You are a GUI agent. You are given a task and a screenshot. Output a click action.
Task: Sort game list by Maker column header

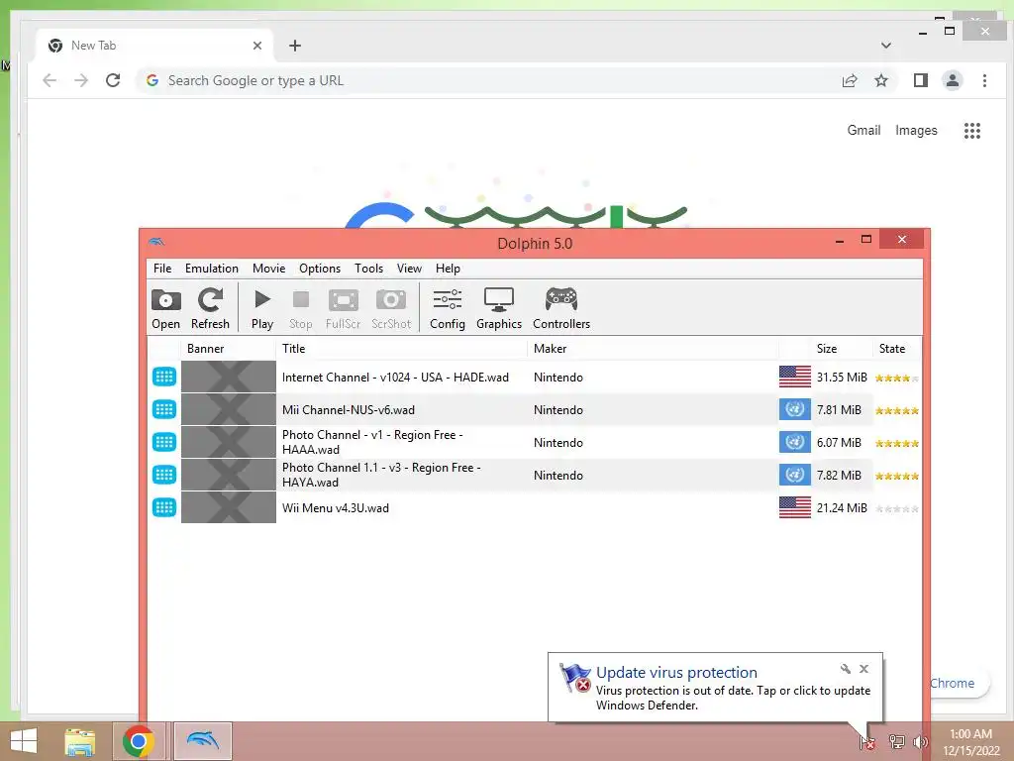click(x=654, y=348)
